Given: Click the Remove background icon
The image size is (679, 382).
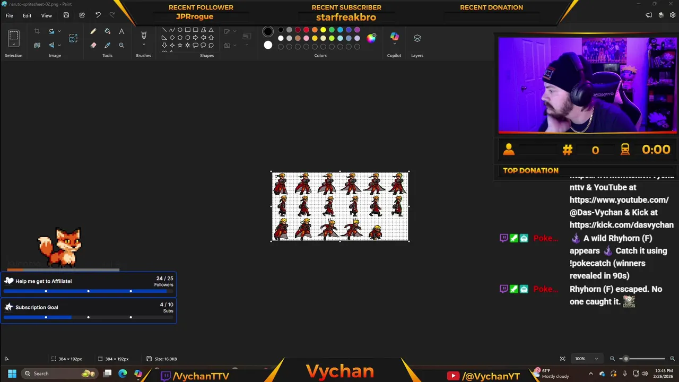Looking at the screenshot, I should pos(37,46).
